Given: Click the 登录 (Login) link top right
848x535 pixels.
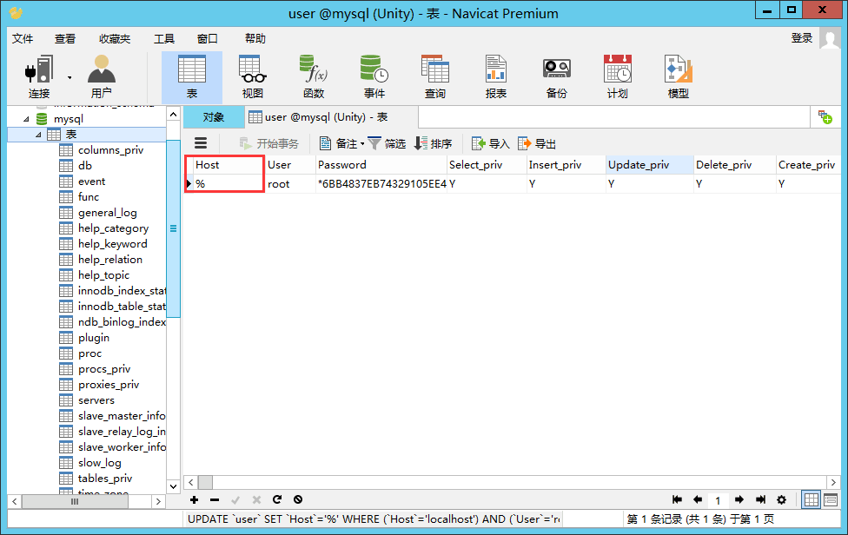Looking at the screenshot, I should 800,39.
